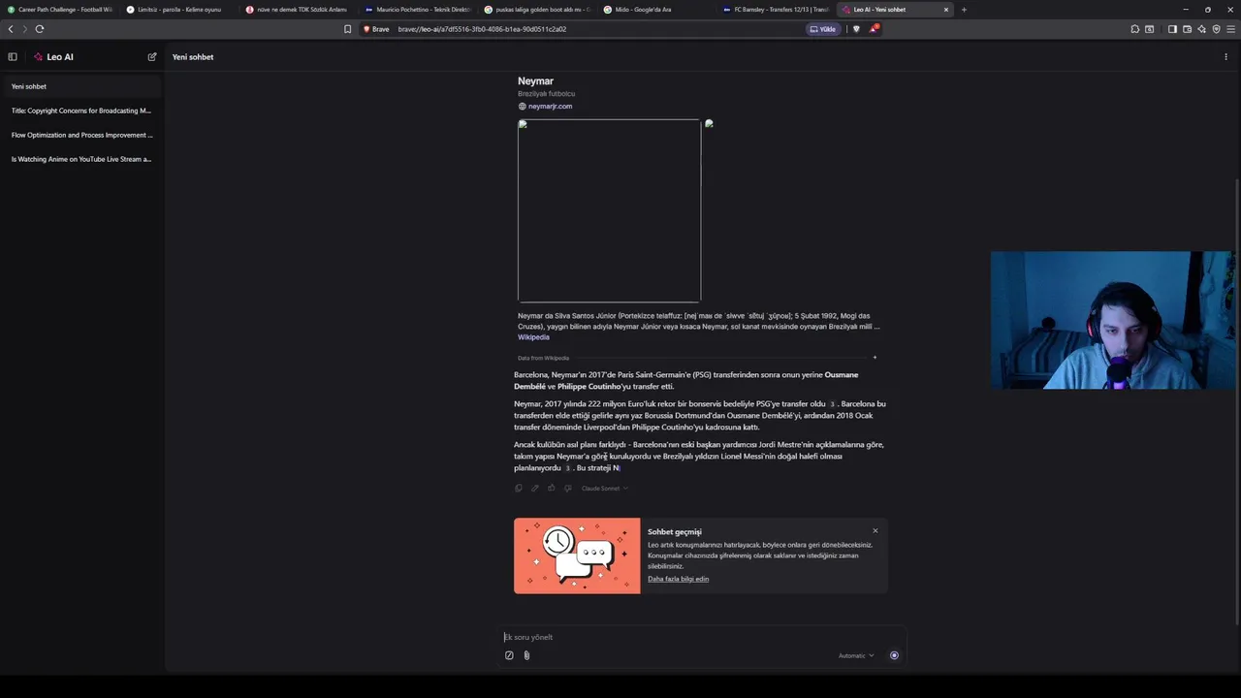Click the Yeni sohbet header title
Viewport: 1241px width, 698px height.
(193, 57)
